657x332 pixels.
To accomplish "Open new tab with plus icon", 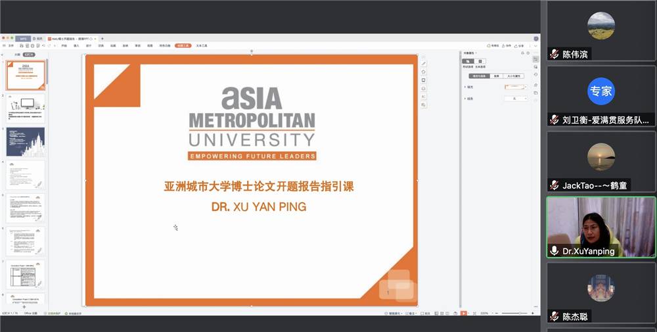I will coord(102,39).
